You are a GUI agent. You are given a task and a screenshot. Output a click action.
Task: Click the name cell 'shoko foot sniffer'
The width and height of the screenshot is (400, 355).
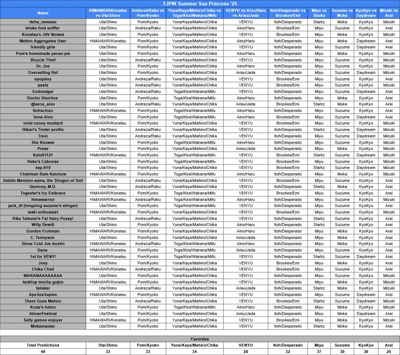(43, 28)
